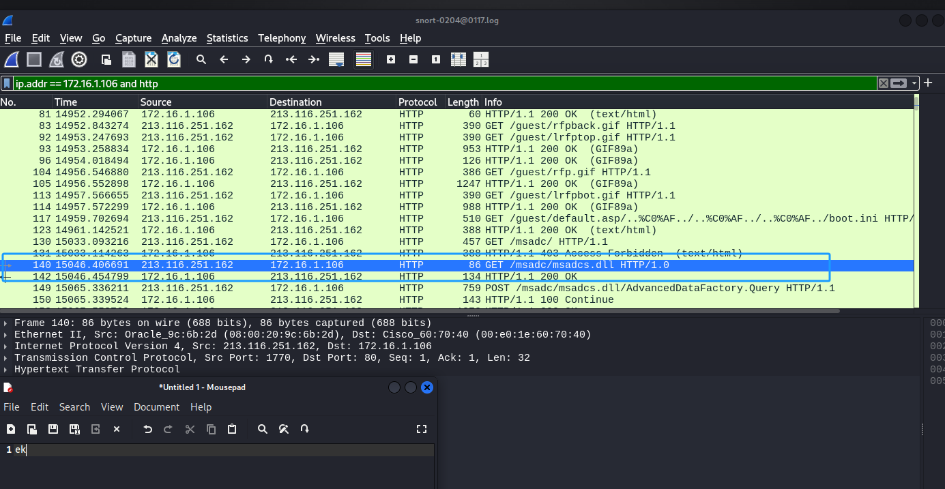Click Mousepad's jump-to-line arrow icon

point(305,429)
